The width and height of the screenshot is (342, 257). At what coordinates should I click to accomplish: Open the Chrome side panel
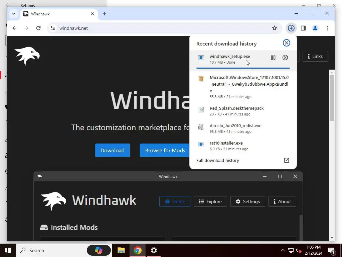click(x=303, y=28)
